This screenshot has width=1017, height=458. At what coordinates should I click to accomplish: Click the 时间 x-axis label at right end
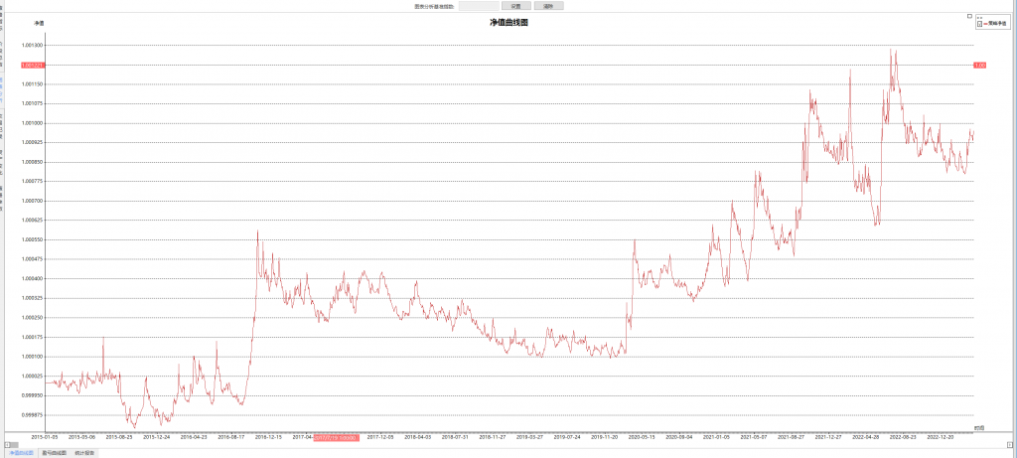[x=978, y=427]
